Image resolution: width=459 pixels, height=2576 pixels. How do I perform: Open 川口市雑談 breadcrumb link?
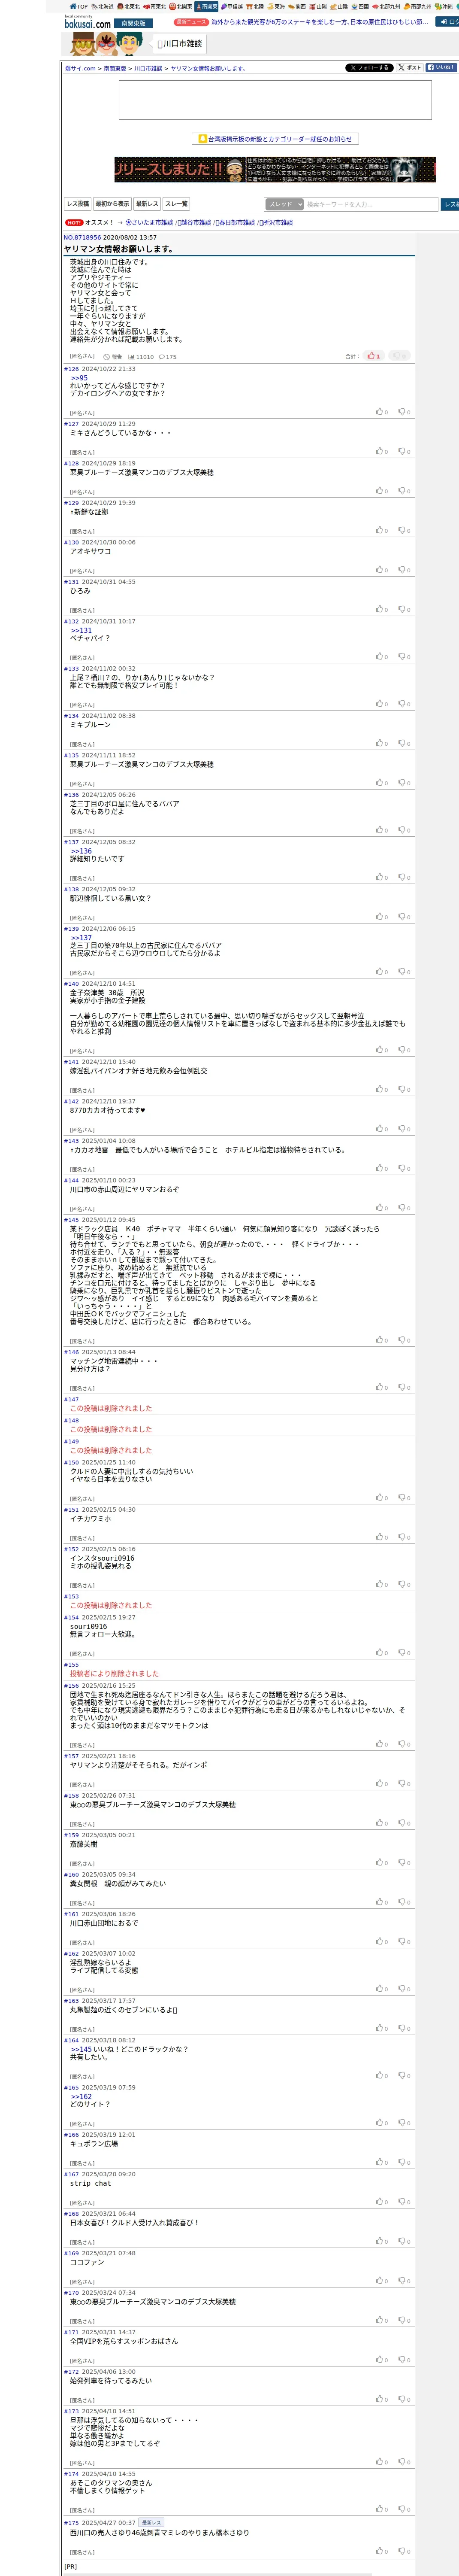tap(148, 69)
